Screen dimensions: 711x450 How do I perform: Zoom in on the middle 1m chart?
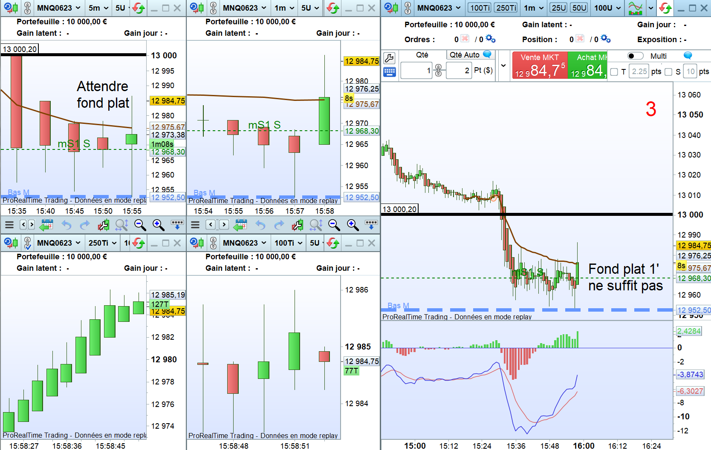(353, 225)
